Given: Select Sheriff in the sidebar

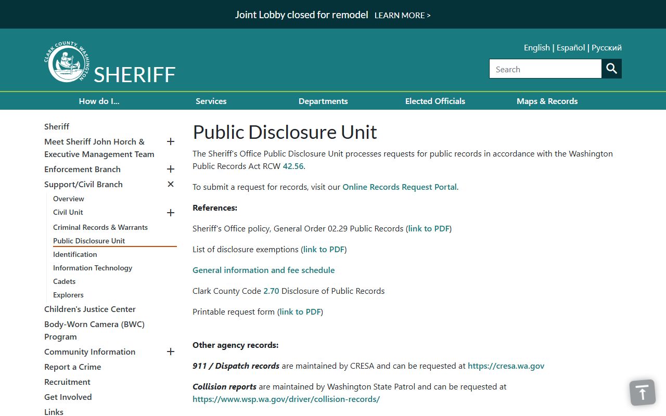Looking at the screenshot, I should click(57, 126).
